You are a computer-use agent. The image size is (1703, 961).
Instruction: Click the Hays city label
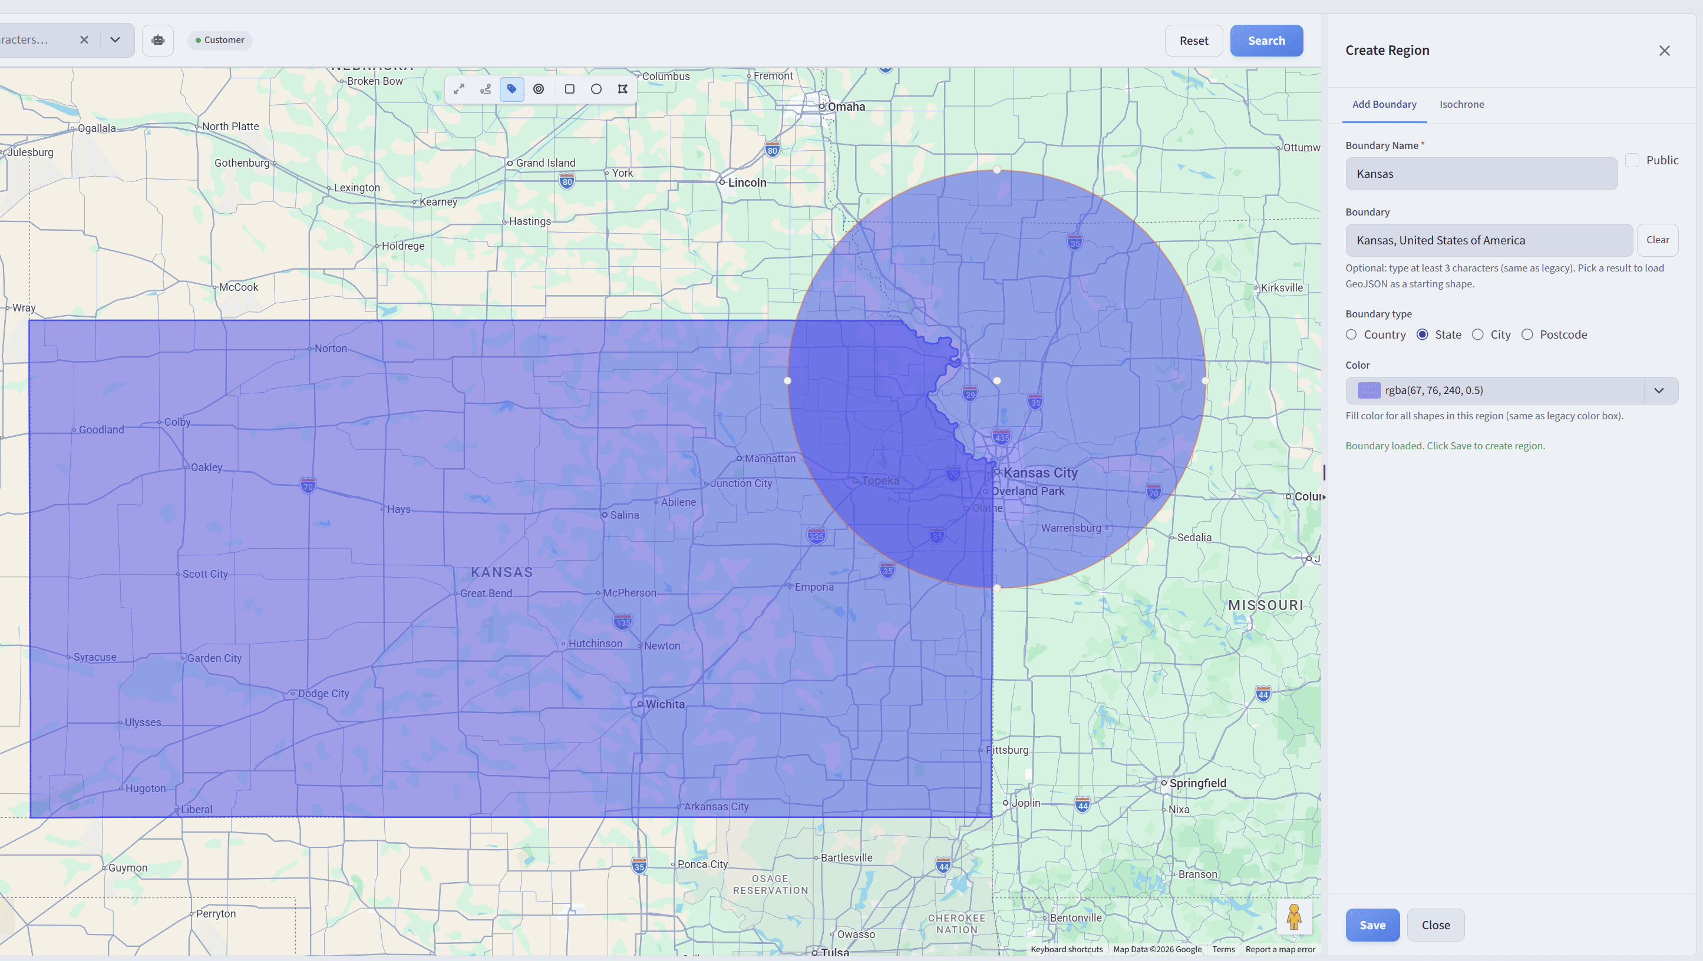(399, 509)
